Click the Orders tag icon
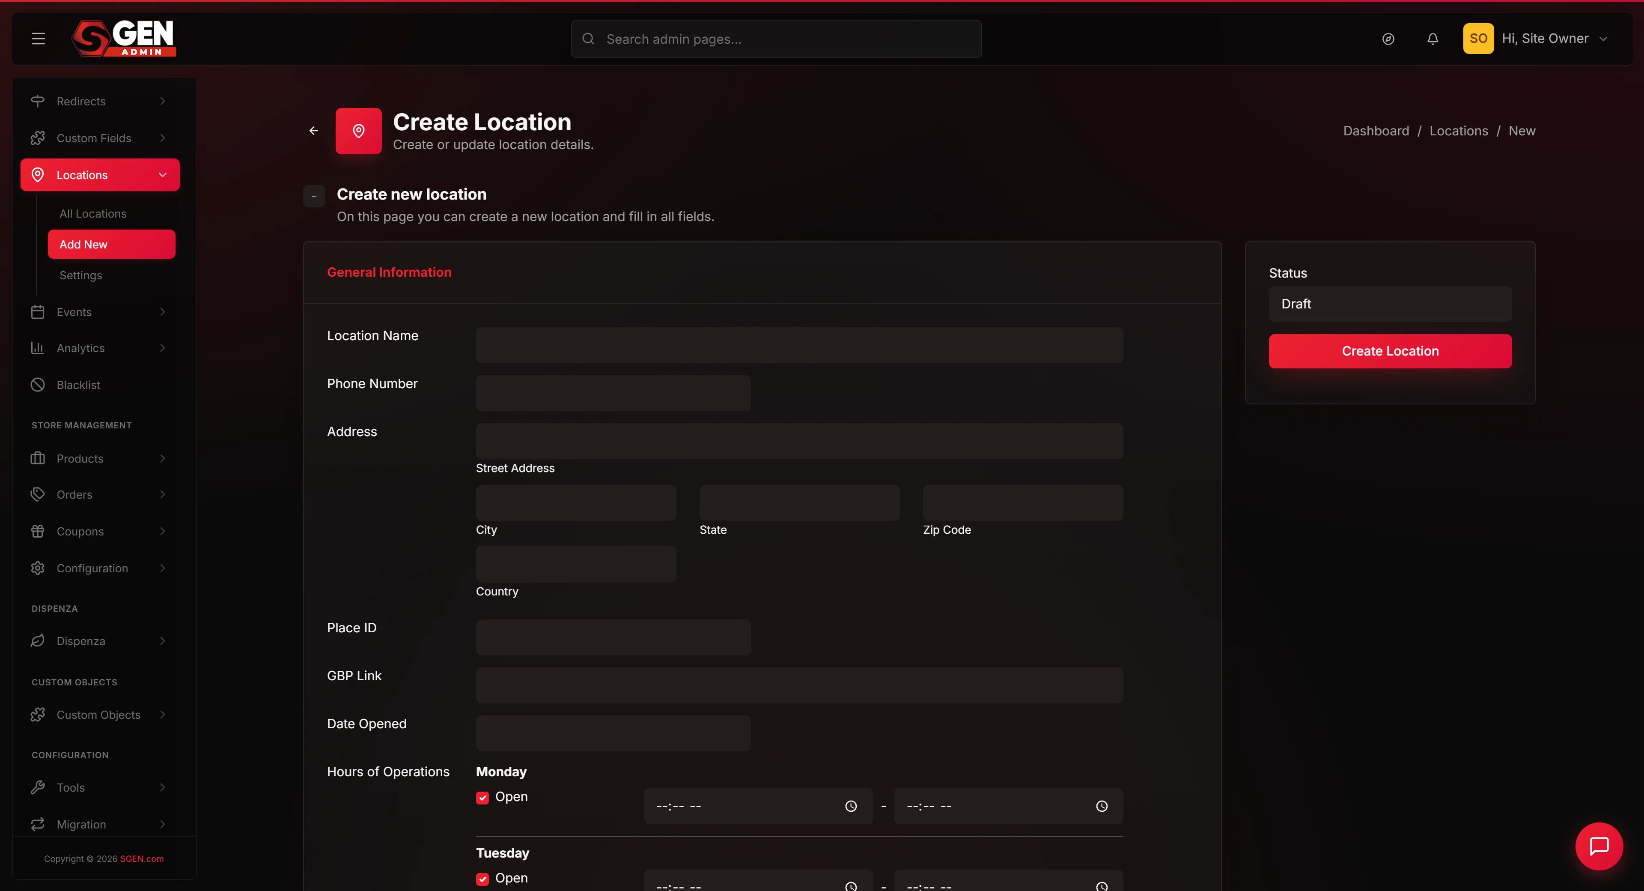1644x891 pixels. tap(38, 494)
